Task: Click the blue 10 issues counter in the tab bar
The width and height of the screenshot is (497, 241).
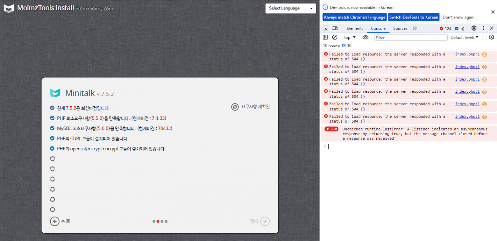Action: [x=460, y=28]
